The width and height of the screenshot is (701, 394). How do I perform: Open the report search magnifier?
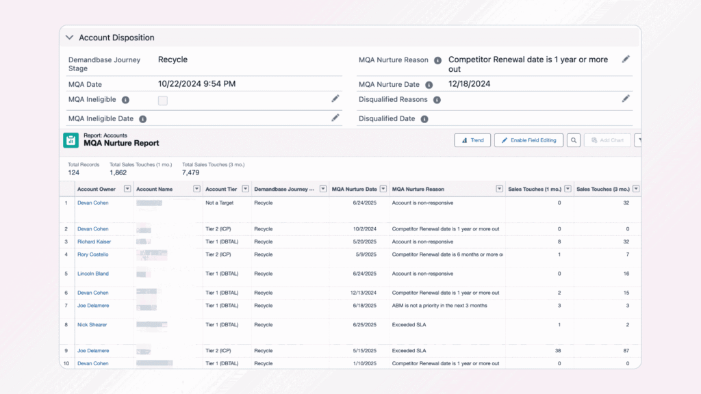574,140
